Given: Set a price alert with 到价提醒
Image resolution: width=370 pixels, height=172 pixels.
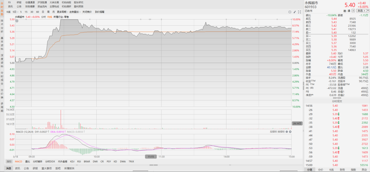Looking at the screenshot, I should [x=100, y=12].
